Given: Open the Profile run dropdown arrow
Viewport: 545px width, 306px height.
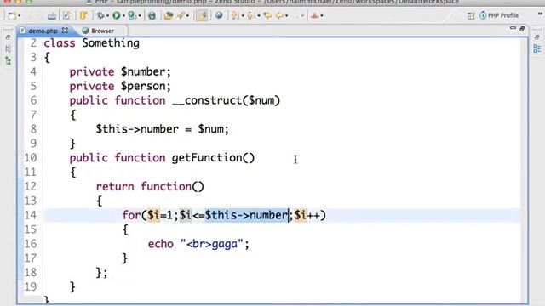Looking at the screenshot, I should tap(140, 16).
